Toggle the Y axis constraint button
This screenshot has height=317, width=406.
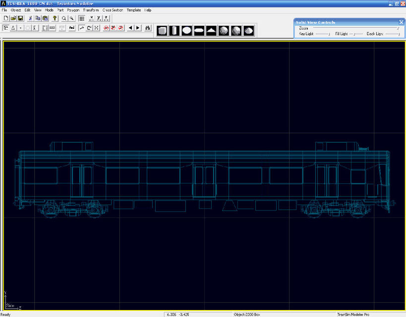pos(99,18)
